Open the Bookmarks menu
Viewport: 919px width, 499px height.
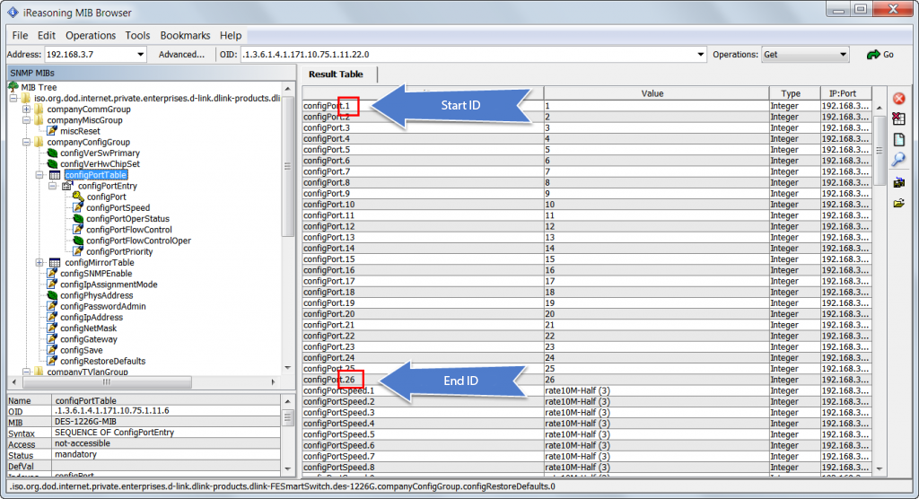[x=185, y=35]
